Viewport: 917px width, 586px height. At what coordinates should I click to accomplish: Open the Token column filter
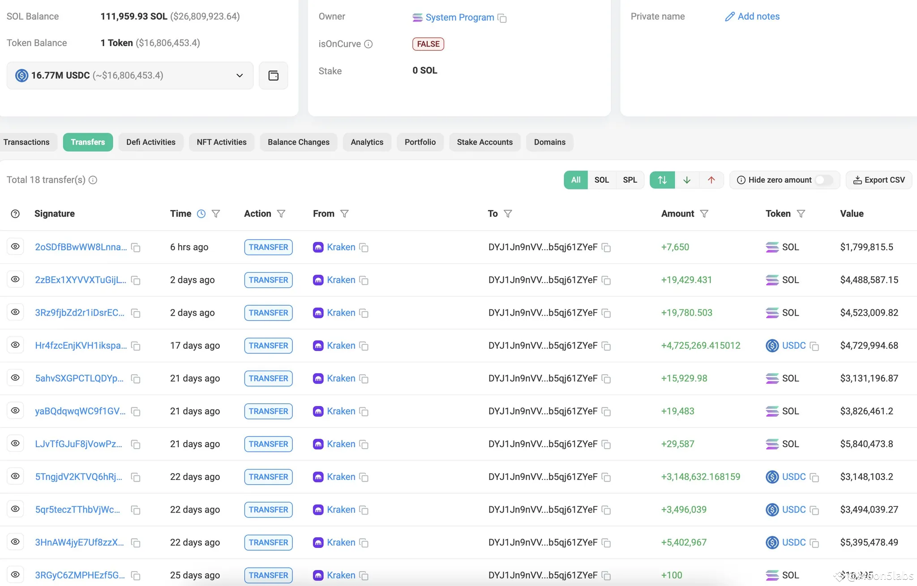click(x=801, y=214)
